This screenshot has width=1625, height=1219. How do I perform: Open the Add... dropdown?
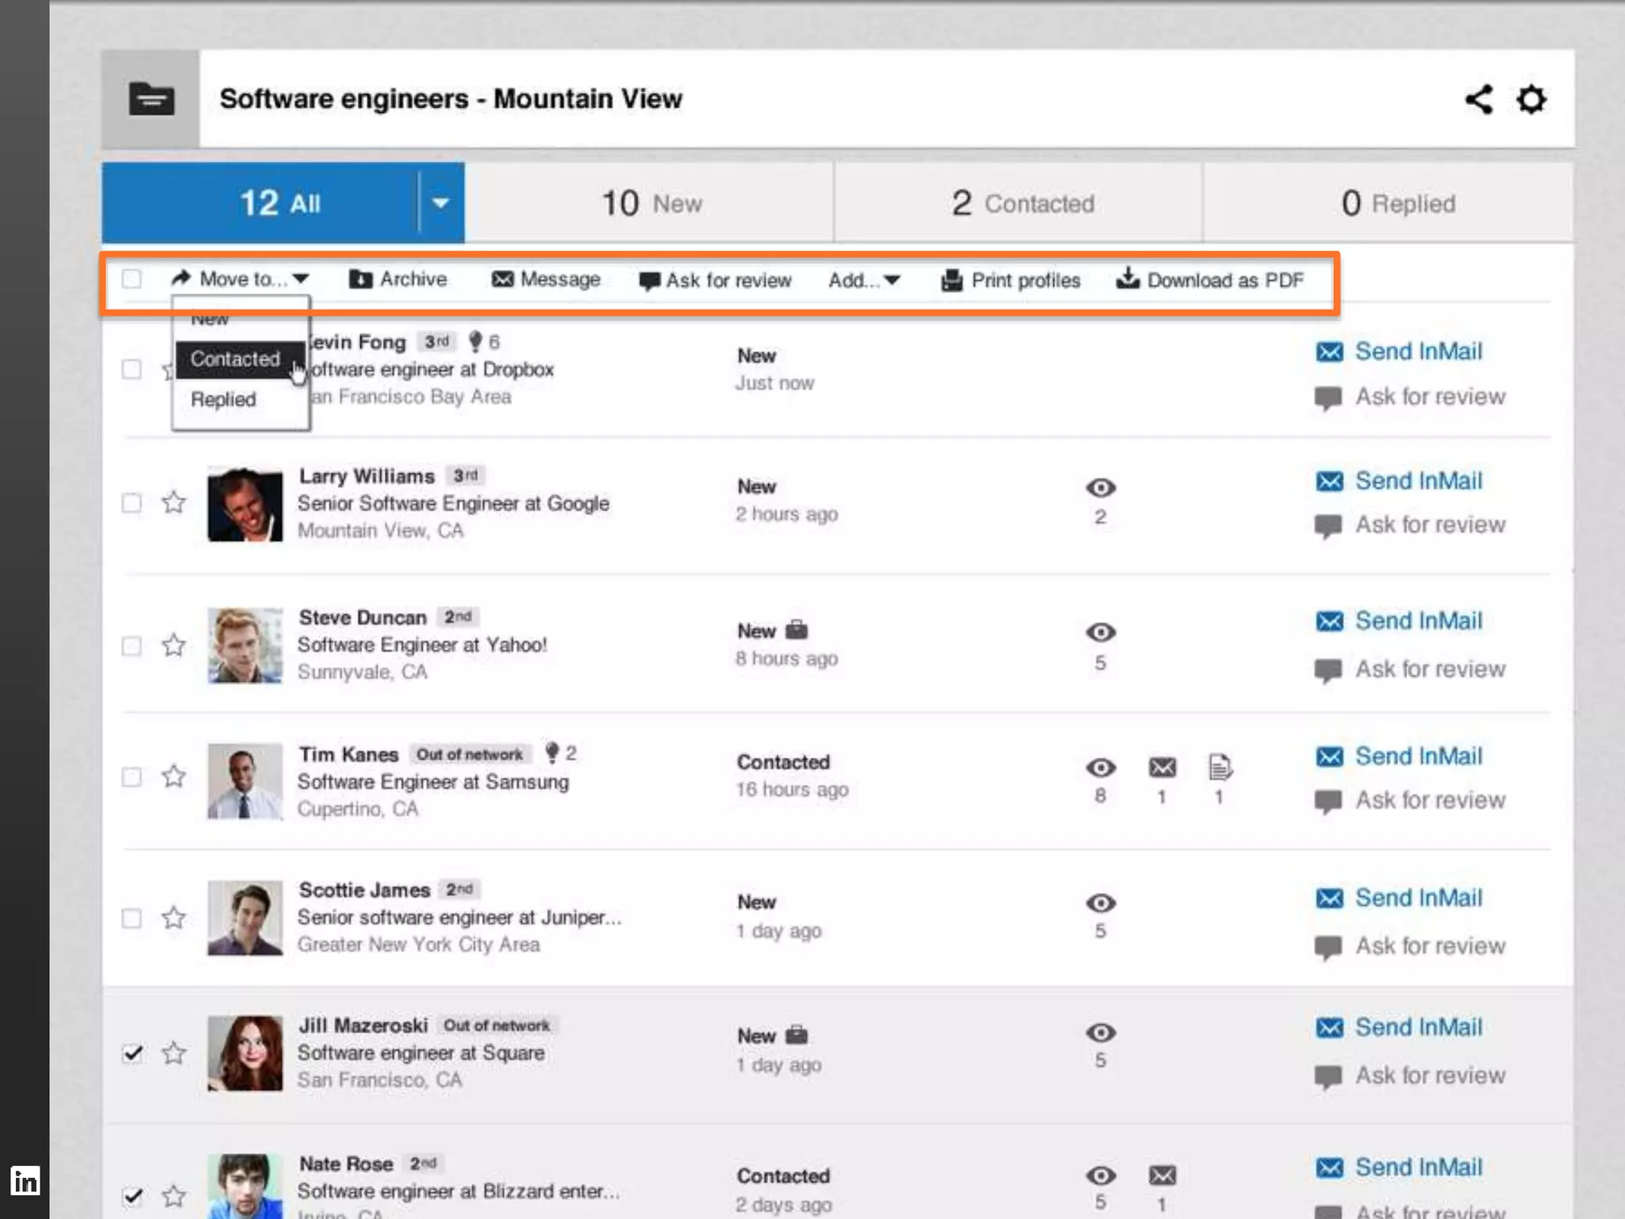pyautogui.click(x=864, y=280)
